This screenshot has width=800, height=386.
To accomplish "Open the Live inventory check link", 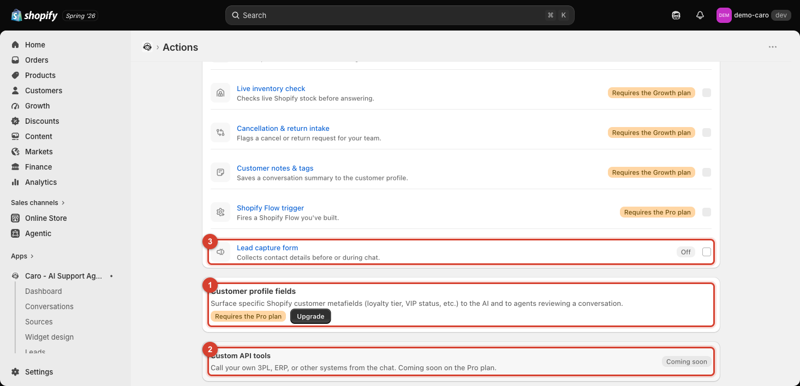I will [x=271, y=88].
